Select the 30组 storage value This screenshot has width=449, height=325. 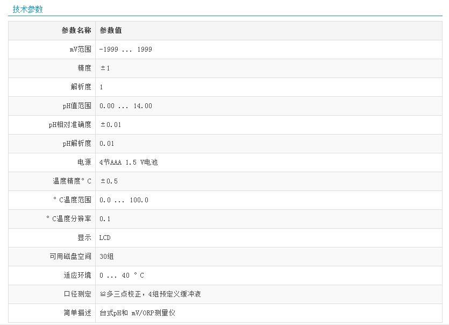point(106,257)
